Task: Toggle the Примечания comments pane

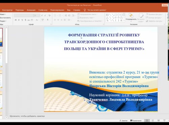Action: pyautogui.click(x=136, y=121)
